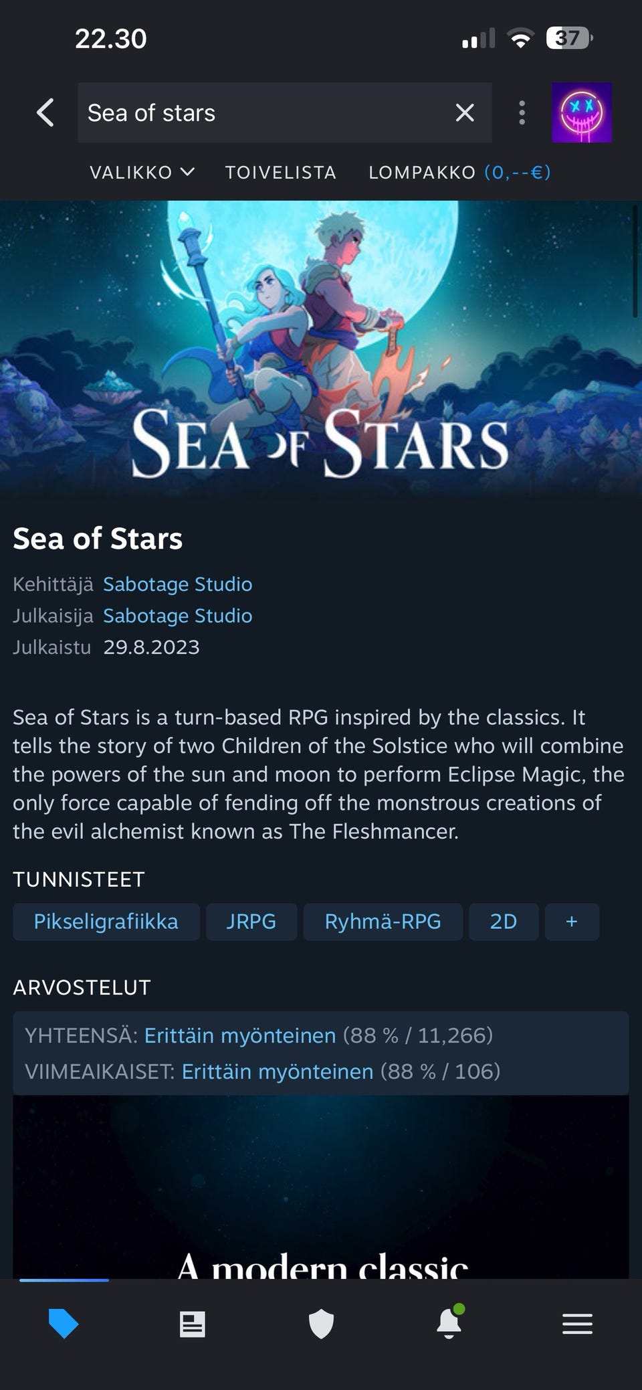Open the LOMPAKKO wallet menu item
Image resolution: width=642 pixels, height=1390 pixels.
tap(459, 173)
